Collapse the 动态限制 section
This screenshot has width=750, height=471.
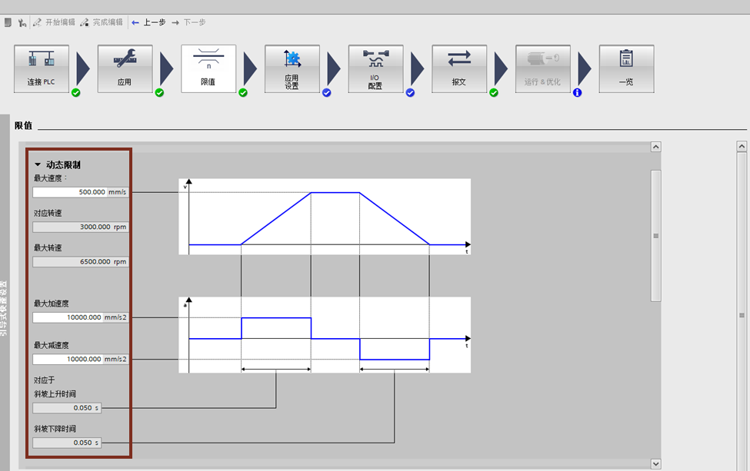pyautogui.click(x=38, y=164)
